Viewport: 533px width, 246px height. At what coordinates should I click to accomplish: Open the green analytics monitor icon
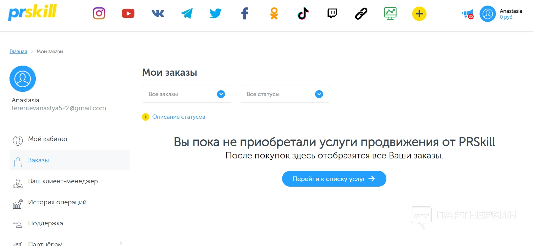pyautogui.click(x=390, y=13)
